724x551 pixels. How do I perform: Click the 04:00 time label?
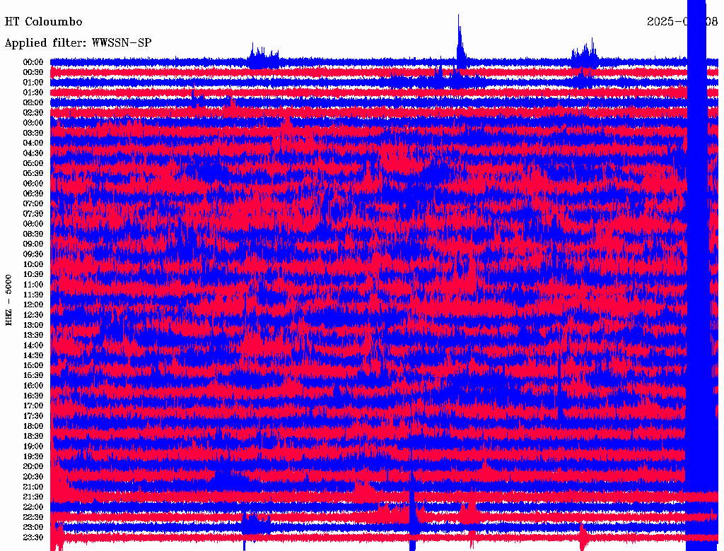tap(33, 143)
